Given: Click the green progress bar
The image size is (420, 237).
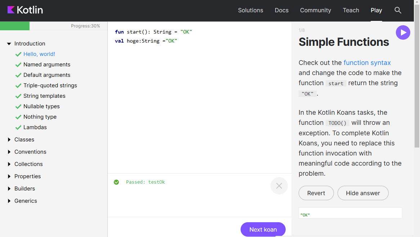Looking at the screenshot, I should pos(15,26).
